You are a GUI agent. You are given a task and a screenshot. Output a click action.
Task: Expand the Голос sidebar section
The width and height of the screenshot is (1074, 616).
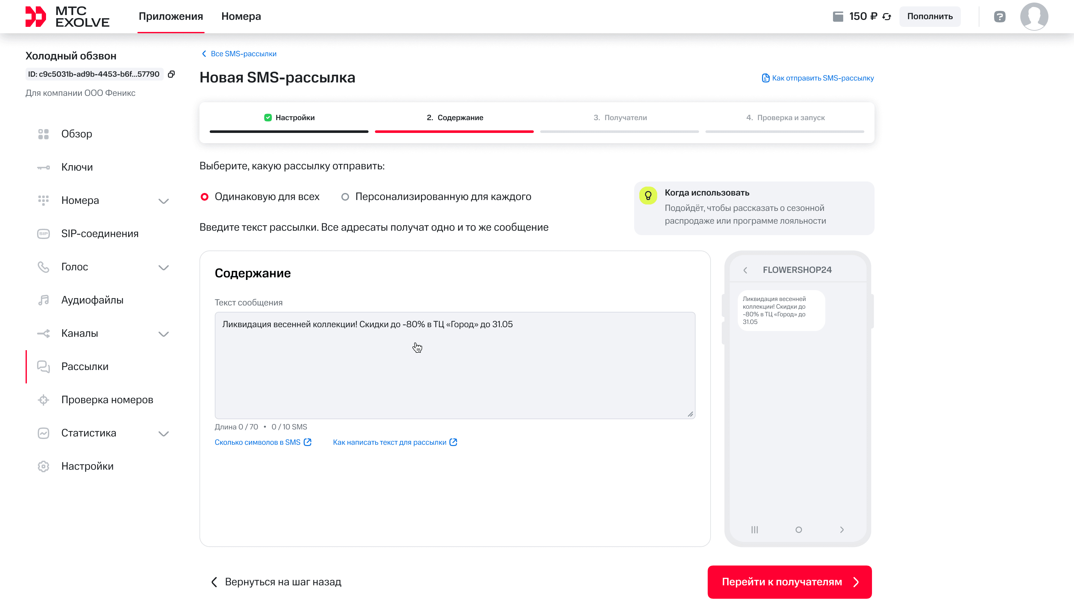(163, 267)
